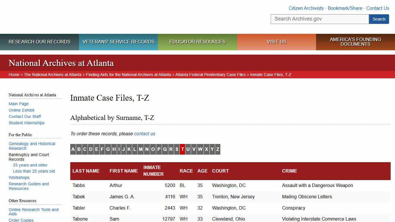
Task: Open Veterans' Service Records section
Action: pyautogui.click(x=118, y=42)
